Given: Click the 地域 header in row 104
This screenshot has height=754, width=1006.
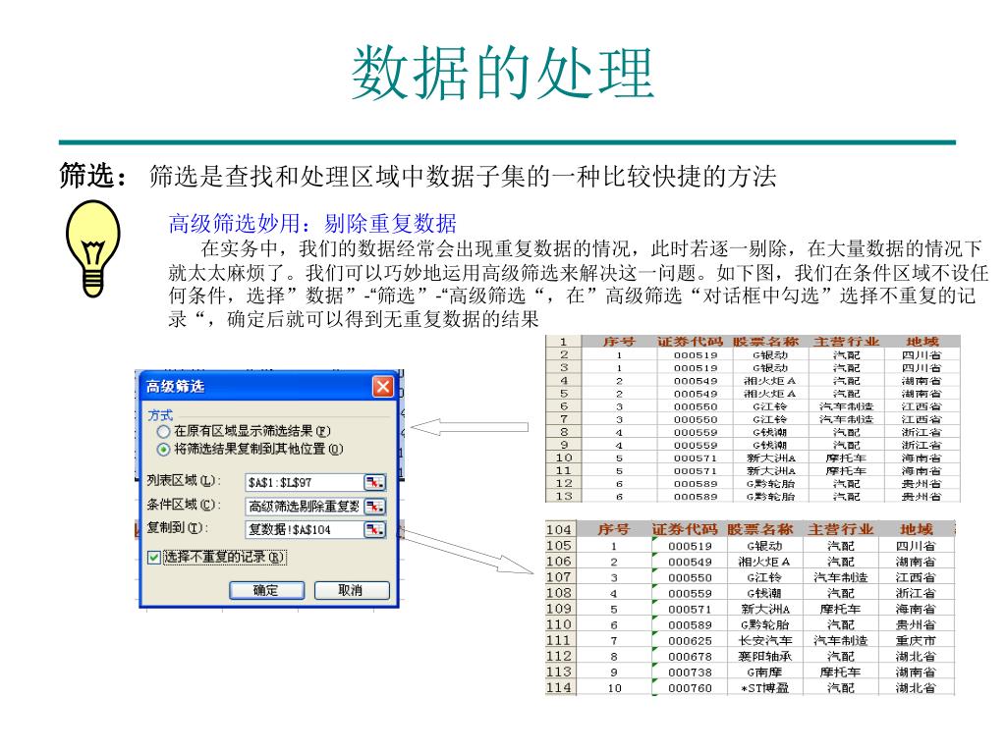Looking at the screenshot, I should (x=917, y=529).
